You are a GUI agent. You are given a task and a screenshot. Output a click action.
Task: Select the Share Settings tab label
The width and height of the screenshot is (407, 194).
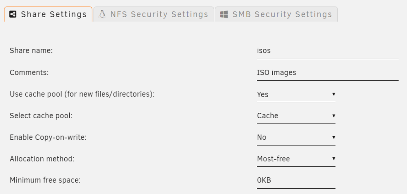coord(54,14)
